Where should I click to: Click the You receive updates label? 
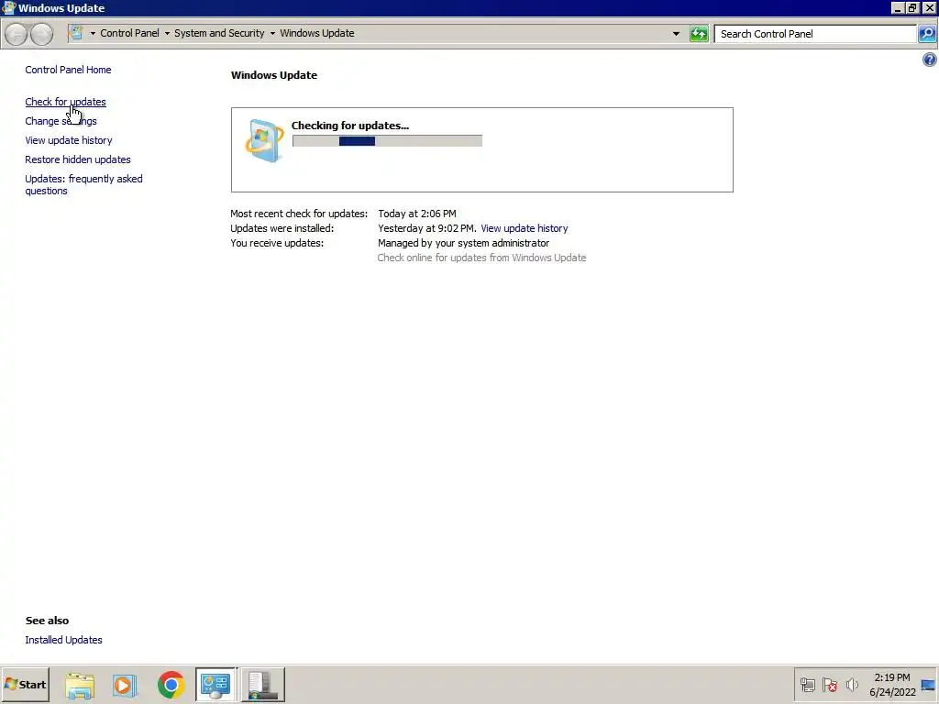click(x=277, y=243)
